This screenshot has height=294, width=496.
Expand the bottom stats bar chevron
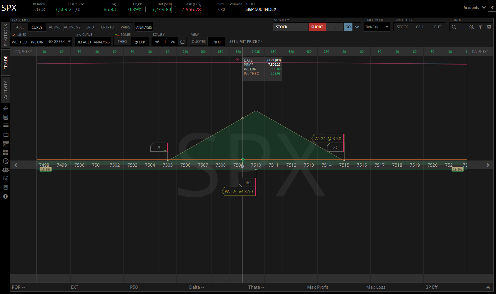point(488,288)
